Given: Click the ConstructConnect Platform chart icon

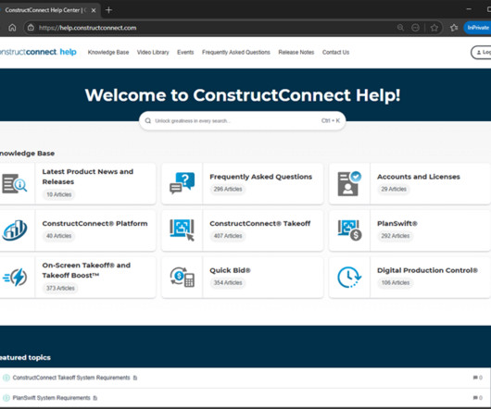Looking at the screenshot, I should pos(15,230).
